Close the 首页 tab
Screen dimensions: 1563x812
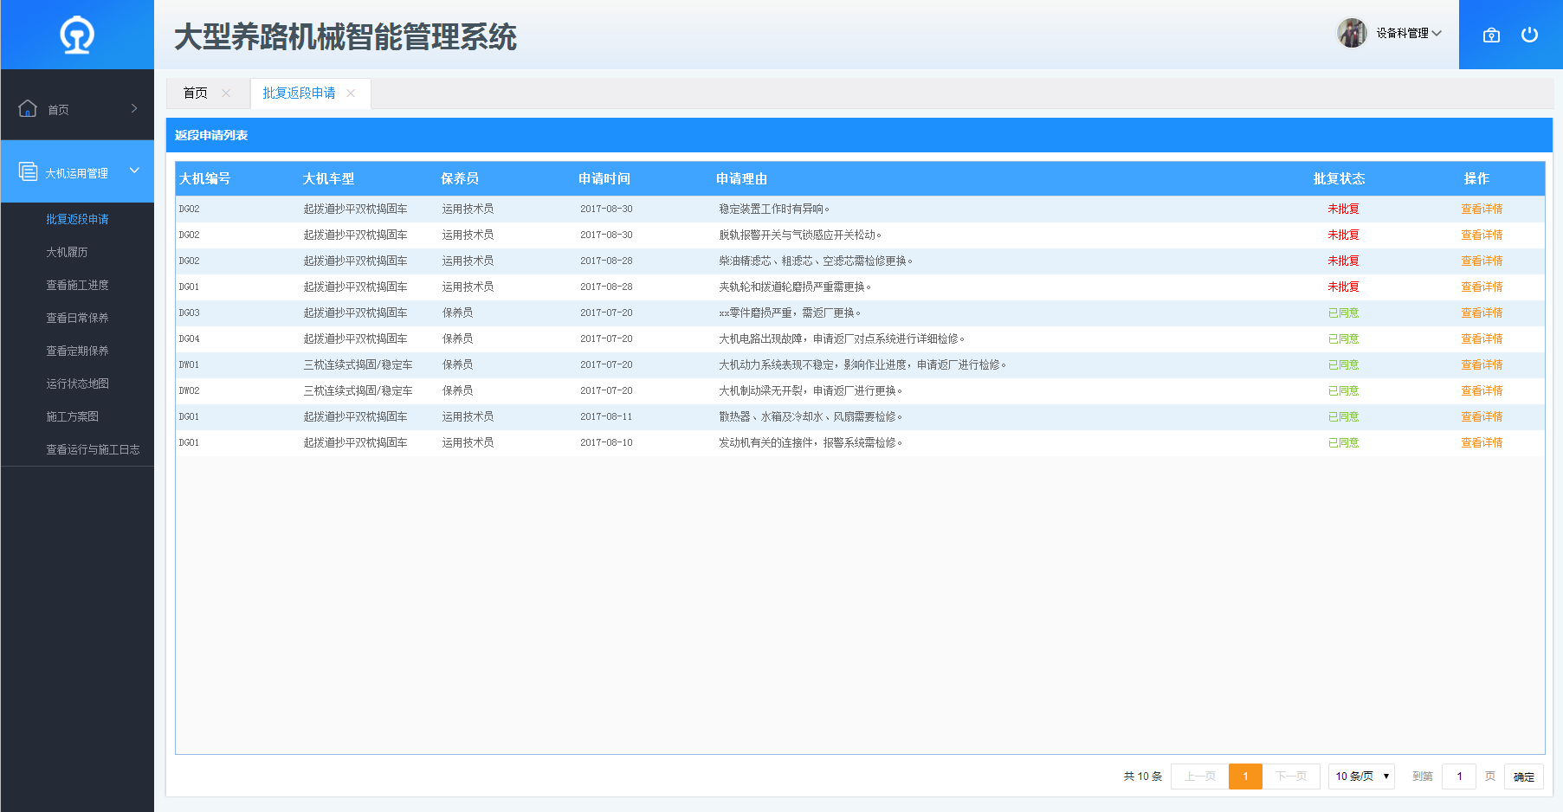point(226,93)
